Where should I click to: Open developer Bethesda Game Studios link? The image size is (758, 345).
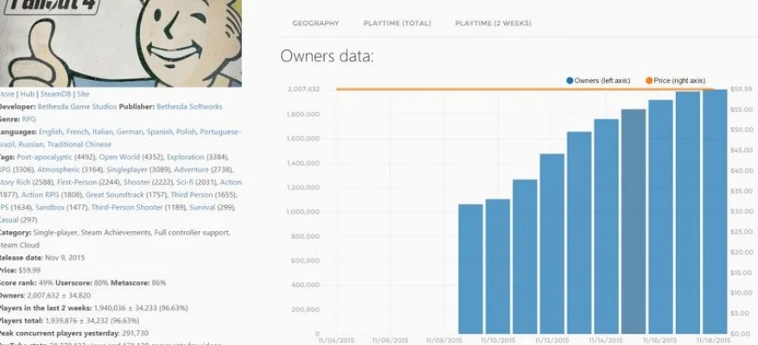coord(77,107)
